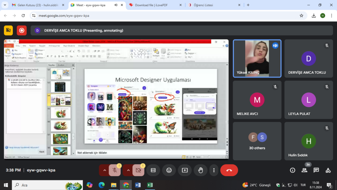The width and height of the screenshot is (337, 190).
Task: Open the emoji reaction picker
Action: pyautogui.click(x=169, y=170)
